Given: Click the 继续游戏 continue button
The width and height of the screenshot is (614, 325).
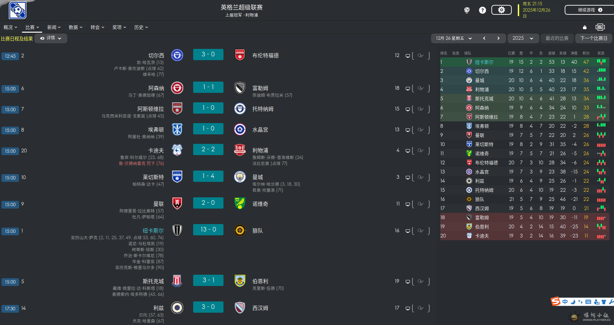Looking at the screenshot, I should coord(589,10).
